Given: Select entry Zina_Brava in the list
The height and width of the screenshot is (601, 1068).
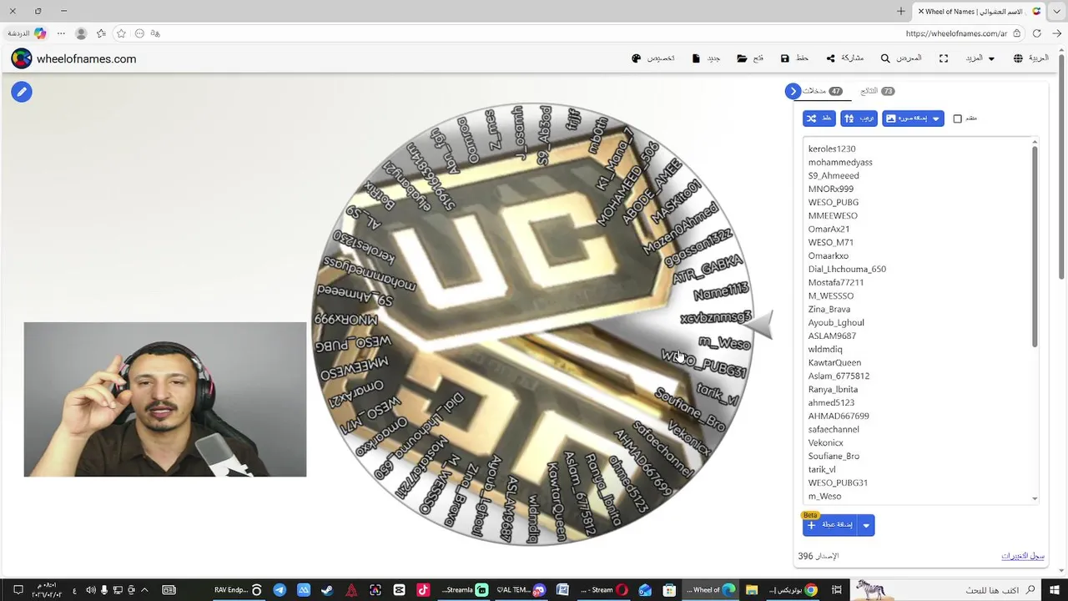Looking at the screenshot, I should pos(829,309).
